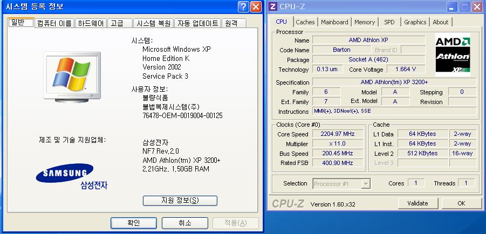Click the 지원 정보(S) button

tap(180, 201)
